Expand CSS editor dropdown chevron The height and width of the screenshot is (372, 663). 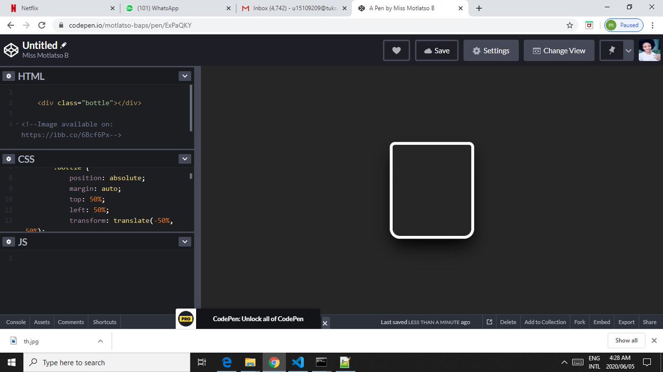pyautogui.click(x=185, y=159)
